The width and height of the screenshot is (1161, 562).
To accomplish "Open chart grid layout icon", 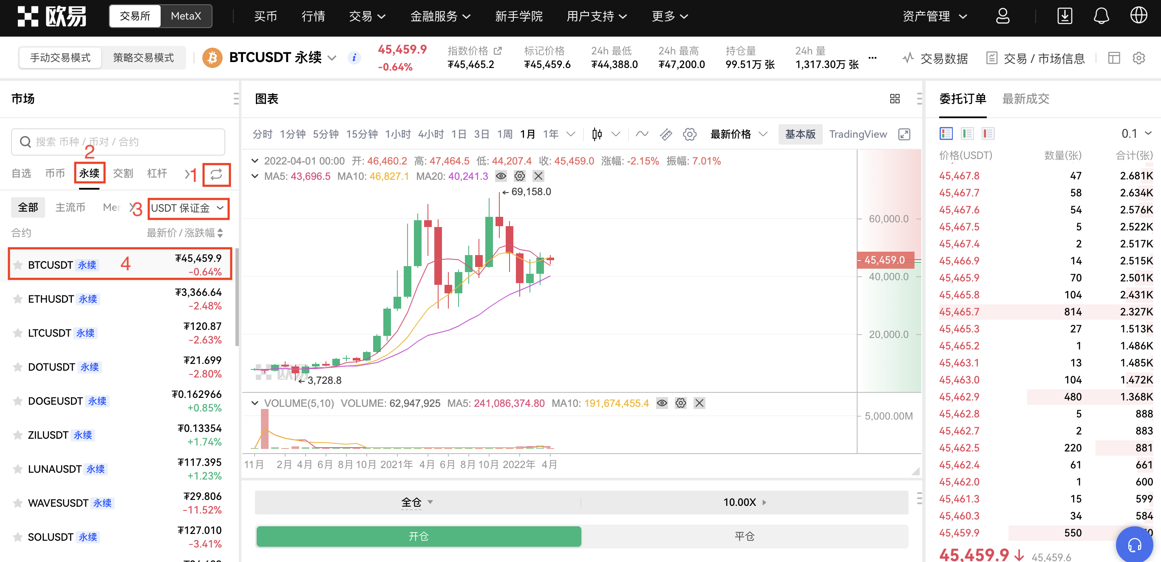I will point(895,99).
